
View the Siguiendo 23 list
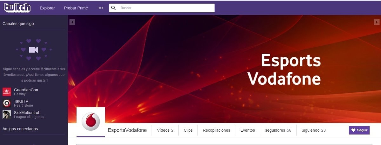[x=314, y=130]
